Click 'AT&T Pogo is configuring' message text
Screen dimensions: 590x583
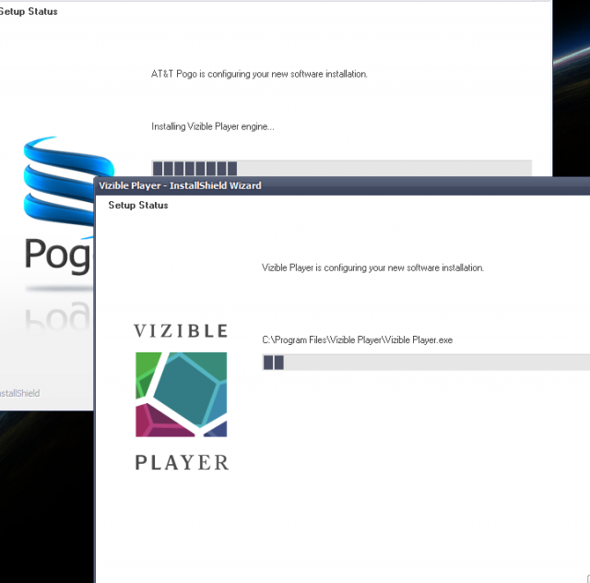click(259, 74)
